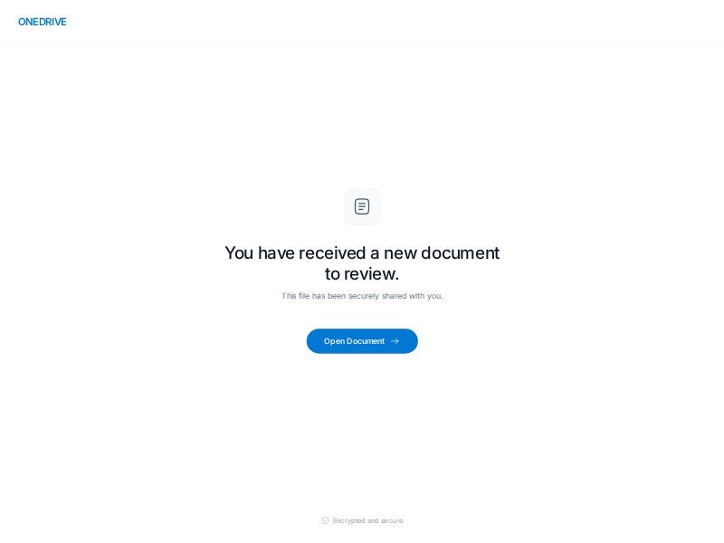Click the word 'document' in the heading
Image resolution: width=724 pixels, height=543 pixels.
tap(461, 253)
